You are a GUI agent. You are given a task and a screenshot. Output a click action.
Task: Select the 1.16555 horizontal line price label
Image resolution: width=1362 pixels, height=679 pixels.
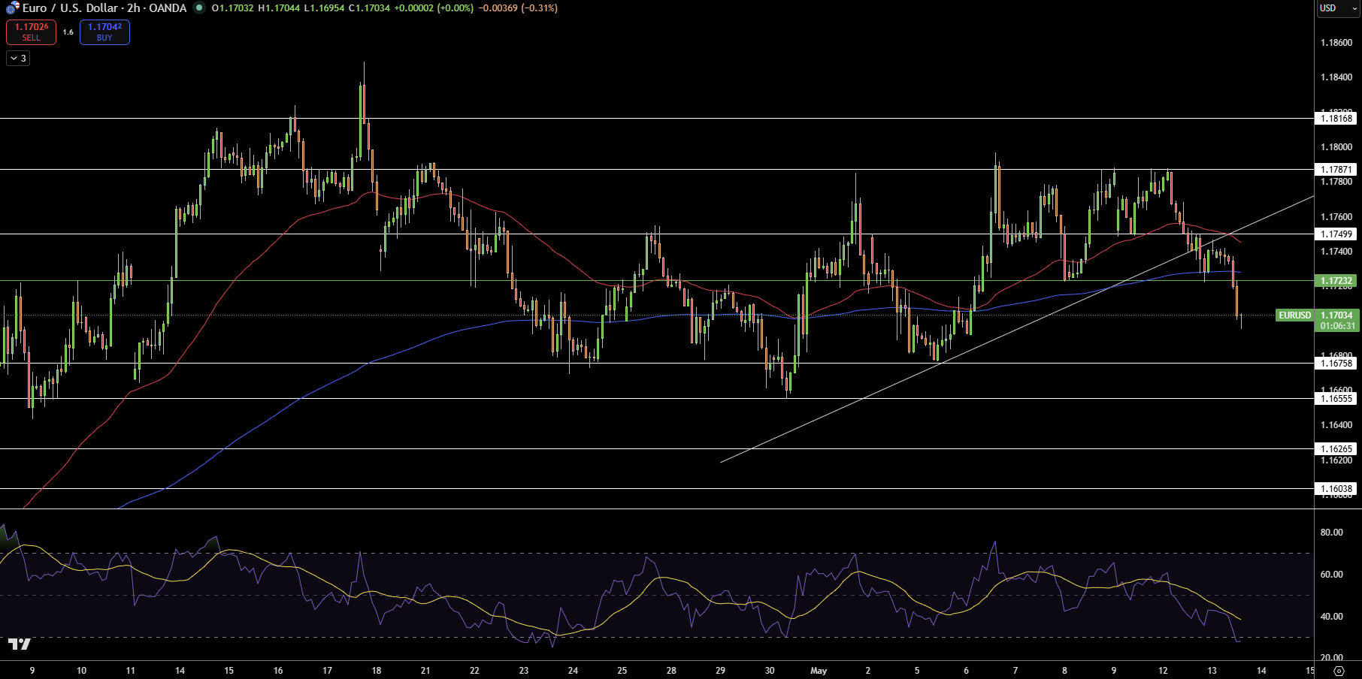coord(1336,399)
